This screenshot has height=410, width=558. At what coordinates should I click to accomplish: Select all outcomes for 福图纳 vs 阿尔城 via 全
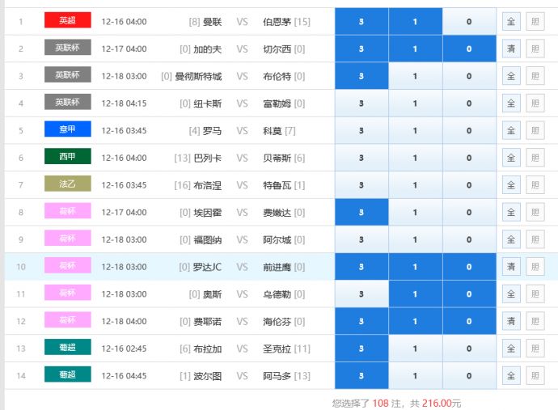pyautogui.click(x=511, y=240)
